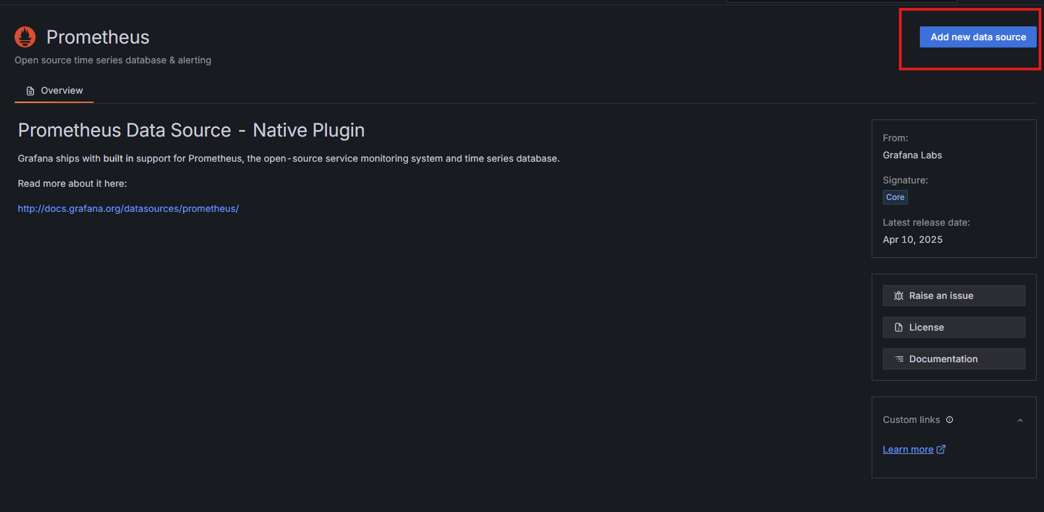This screenshot has height=512, width=1044.
Task: Click the external link icon after Learn more
Action: coord(941,449)
